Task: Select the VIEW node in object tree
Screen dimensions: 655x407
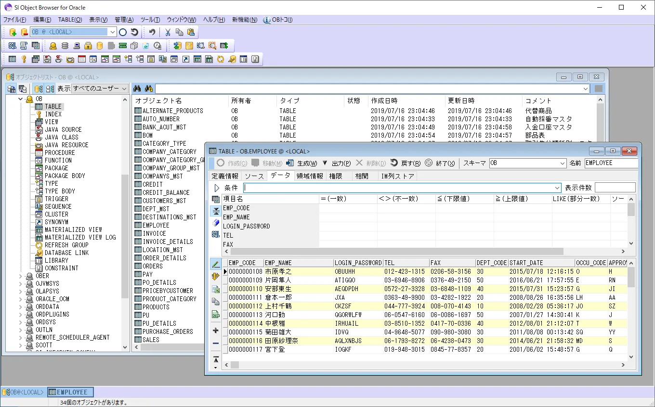Action: click(x=52, y=122)
